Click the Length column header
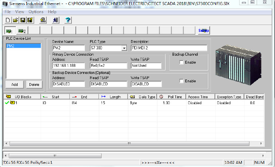Image resolution: width=275 pixels, height=167 pixels. tap(113, 97)
